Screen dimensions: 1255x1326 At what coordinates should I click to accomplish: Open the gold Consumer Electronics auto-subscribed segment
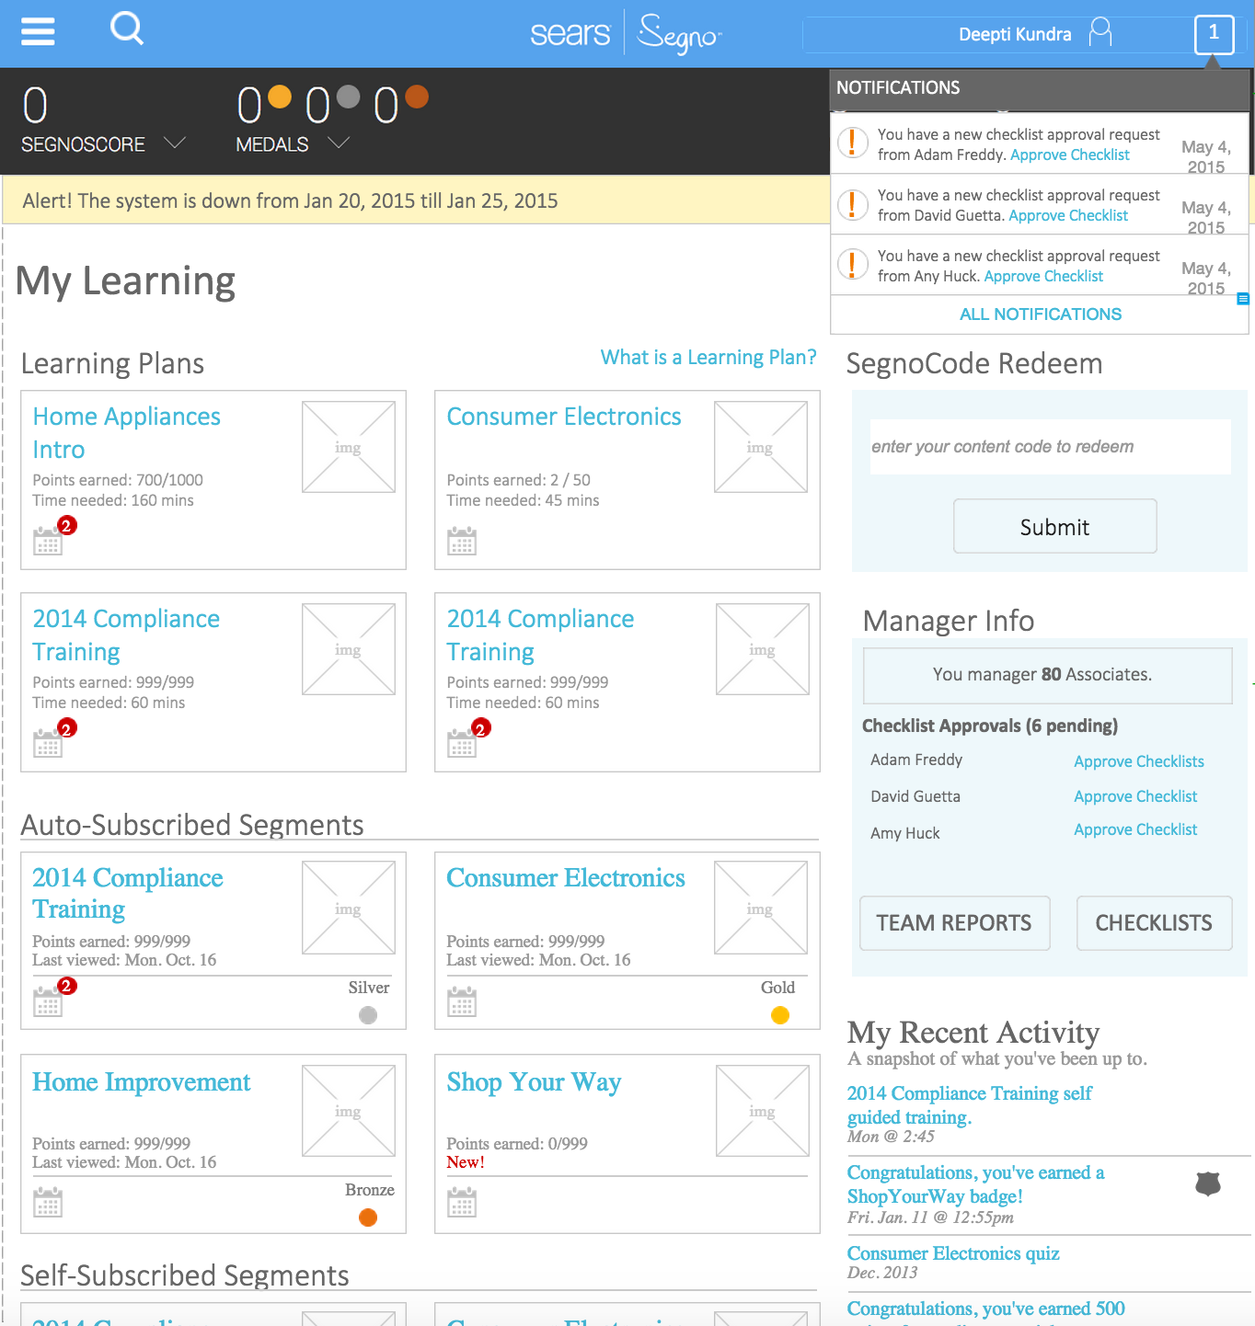click(566, 878)
